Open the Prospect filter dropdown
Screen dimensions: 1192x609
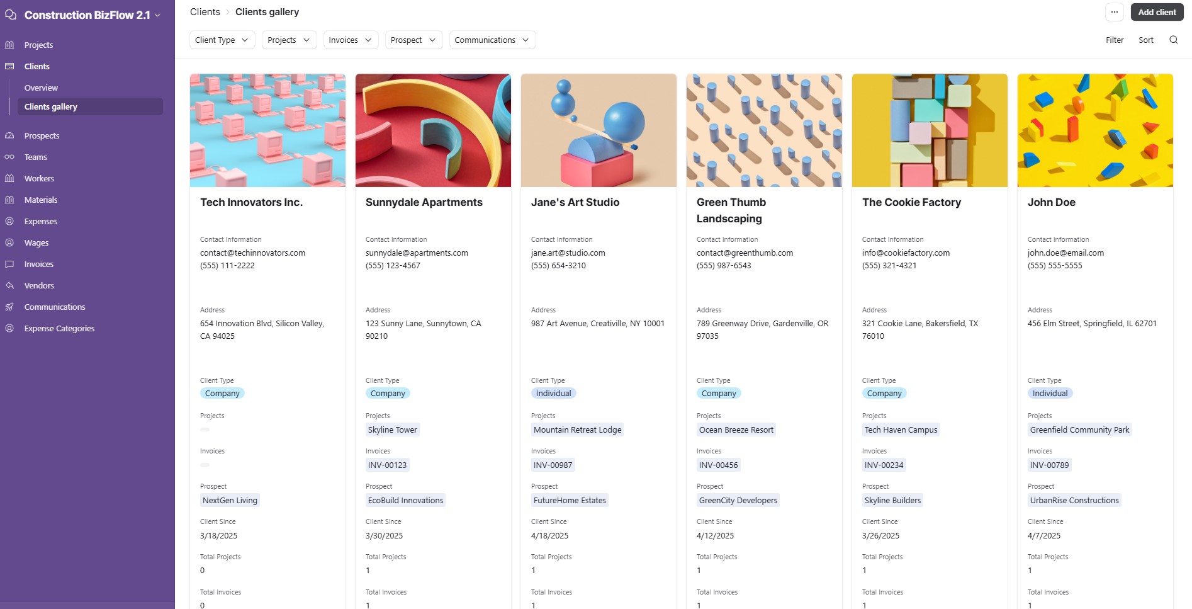413,40
